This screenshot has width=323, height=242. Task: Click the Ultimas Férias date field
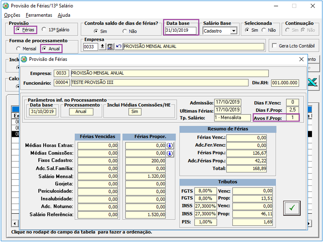click(x=228, y=110)
